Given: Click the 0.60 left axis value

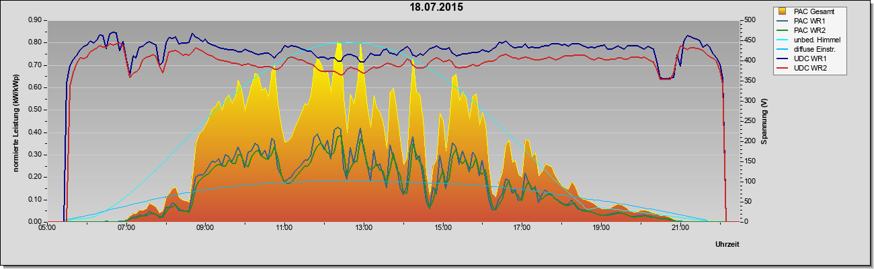Looking at the screenshot, I should pos(36,87).
